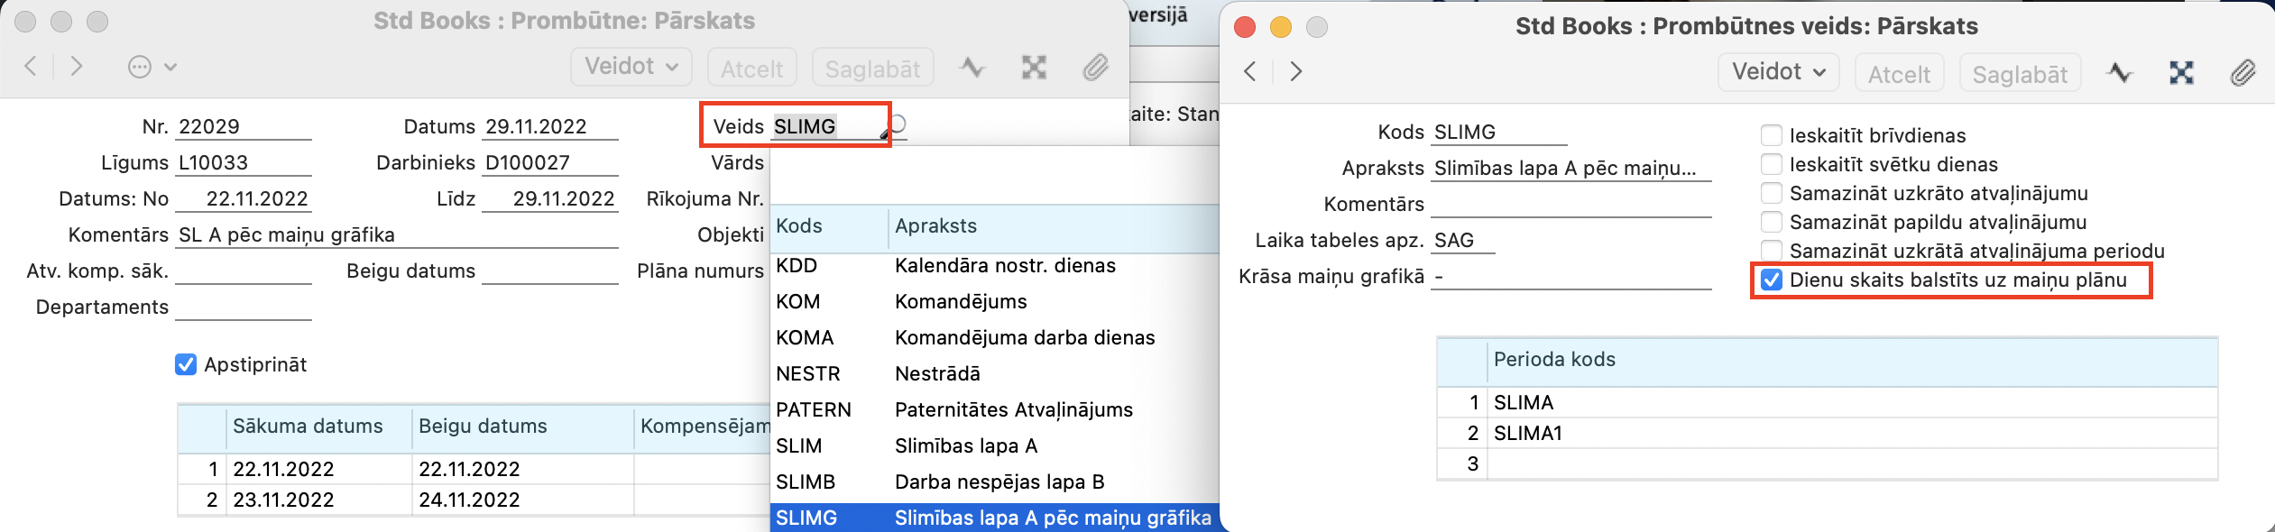The image size is (2275, 532).
Task: Open the ellipsis actions menu in Prombūtne window
Action: (x=151, y=67)
